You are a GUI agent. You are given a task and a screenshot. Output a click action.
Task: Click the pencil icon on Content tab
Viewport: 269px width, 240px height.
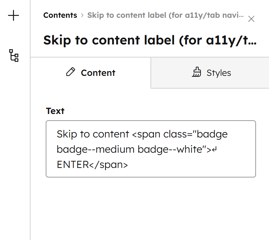click(x=71, y=72)
